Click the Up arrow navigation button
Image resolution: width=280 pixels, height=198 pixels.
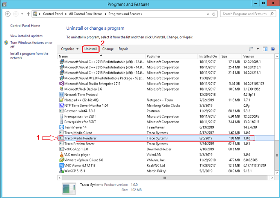[29, 14]
